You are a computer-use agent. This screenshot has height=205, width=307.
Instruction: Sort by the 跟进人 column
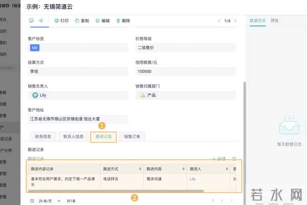pyautogui.click(x=227, y=169)
